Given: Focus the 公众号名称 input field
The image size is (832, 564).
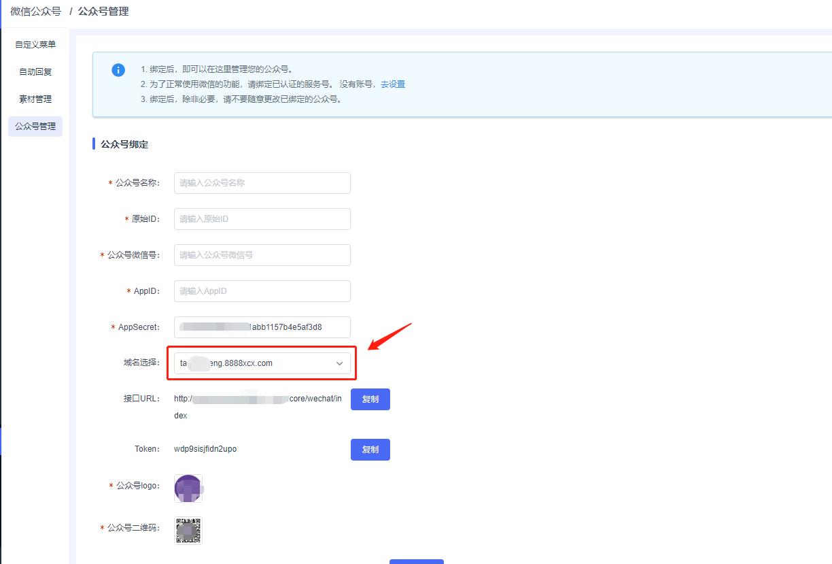Looking at the screenshot, I should [262, 183].
